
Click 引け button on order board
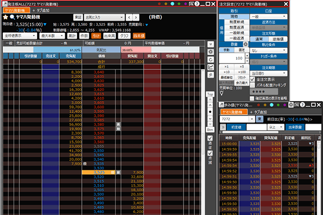[x=96, y=36]
